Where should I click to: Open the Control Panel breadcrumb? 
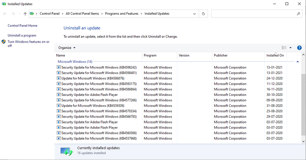click(x=49, y=14)
